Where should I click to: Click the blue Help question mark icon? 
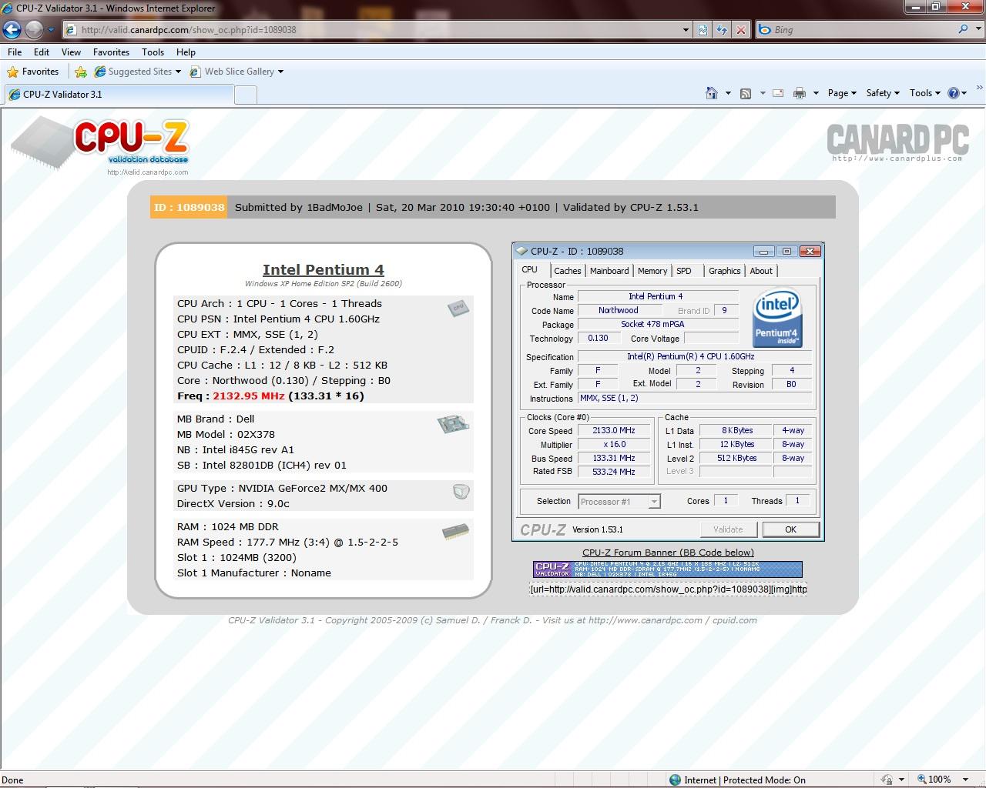point(954,93)
